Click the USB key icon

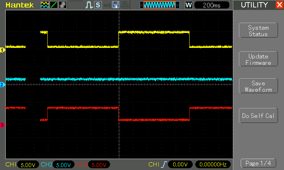[106, 5]
